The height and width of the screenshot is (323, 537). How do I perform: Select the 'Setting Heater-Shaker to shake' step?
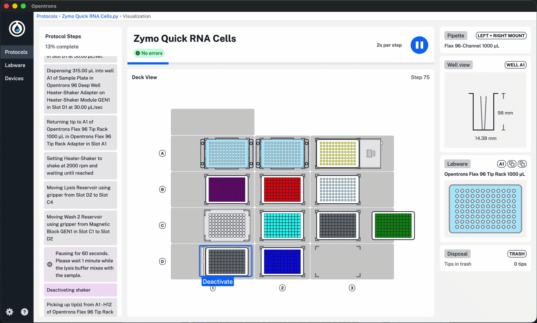pyautogui.click(x=81, y=166)
